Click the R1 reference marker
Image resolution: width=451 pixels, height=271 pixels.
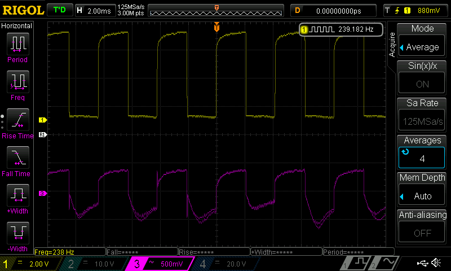click(x=43, y=134)
